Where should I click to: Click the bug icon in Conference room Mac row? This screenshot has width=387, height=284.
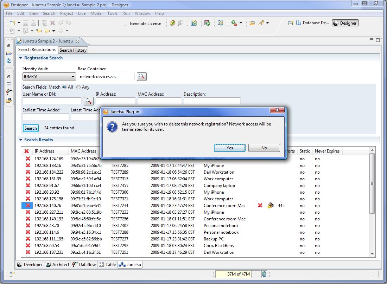coord(271,206)
